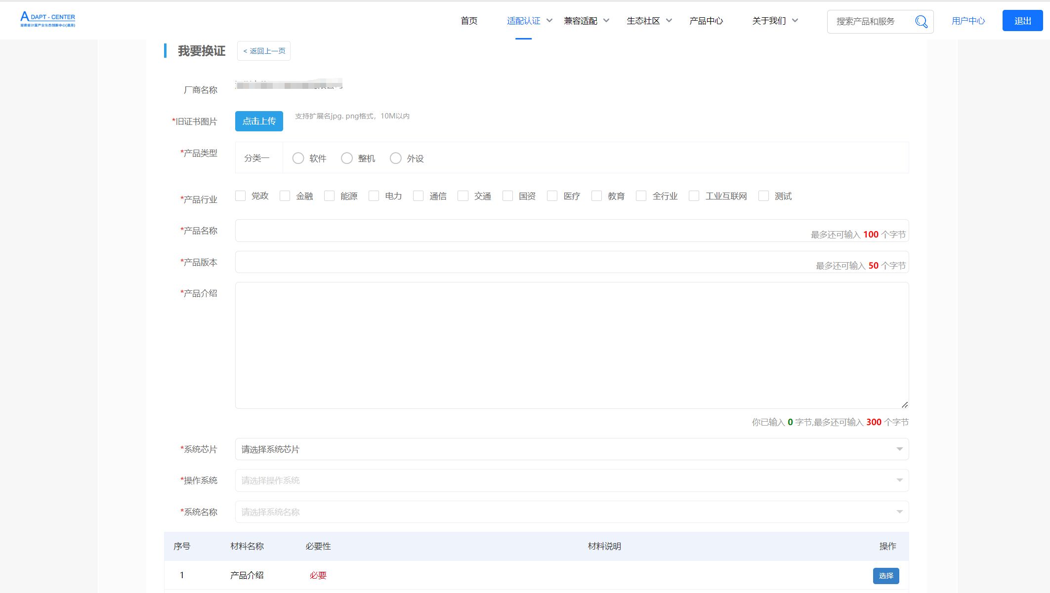Go to 首页 in navigation
Screen dimensions: 1050x593
(x=469, y=21)
